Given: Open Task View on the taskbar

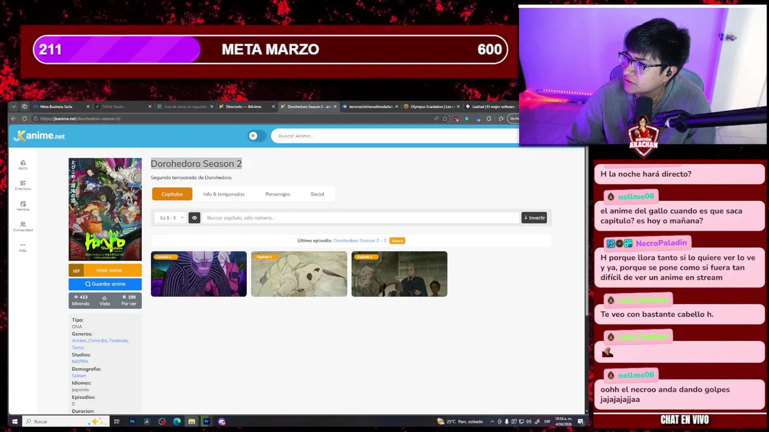Looking at the screenshot, I should (x=117, y=421).
